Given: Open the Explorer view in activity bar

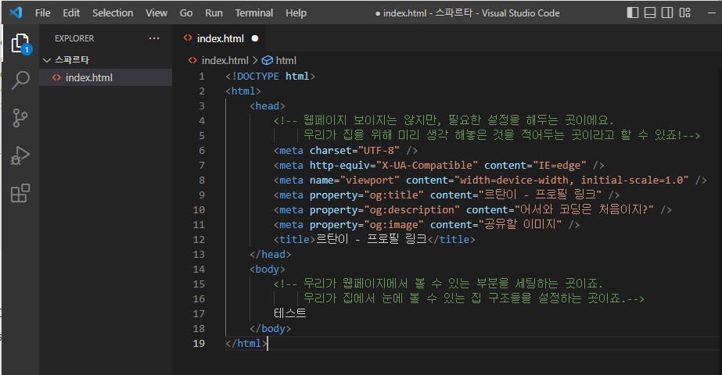Looking at the screenshot, I should pyautogui.click(x=20, y=43).
